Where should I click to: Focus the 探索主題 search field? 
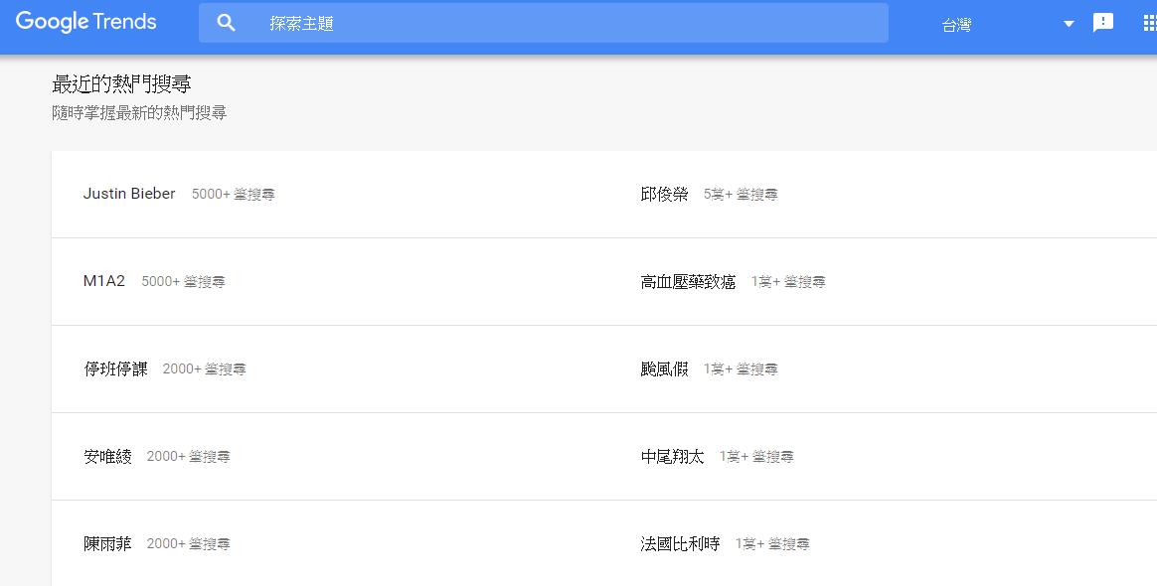[543, 23]
